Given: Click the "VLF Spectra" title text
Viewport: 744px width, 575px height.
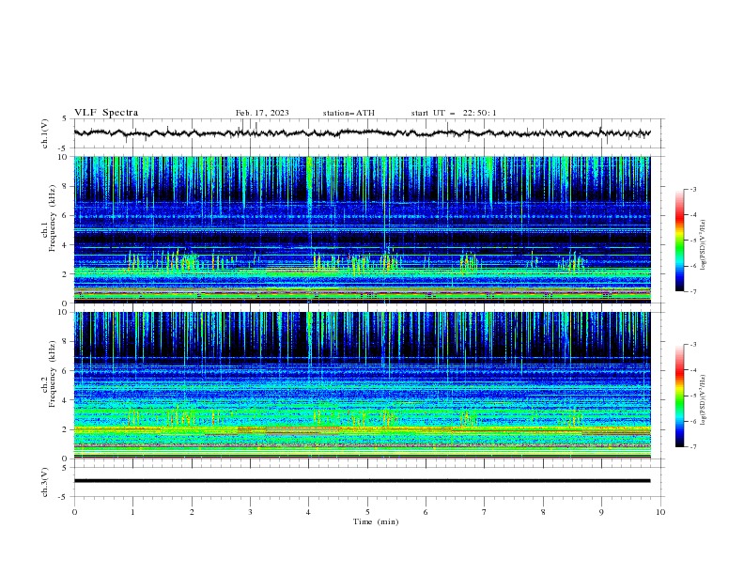Looking at the screenshot, I should pyautogui.click(x=106, y=113).
